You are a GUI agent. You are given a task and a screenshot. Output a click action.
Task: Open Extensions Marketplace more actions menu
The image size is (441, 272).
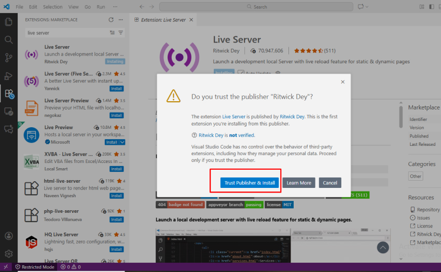[x=121, y=20]
